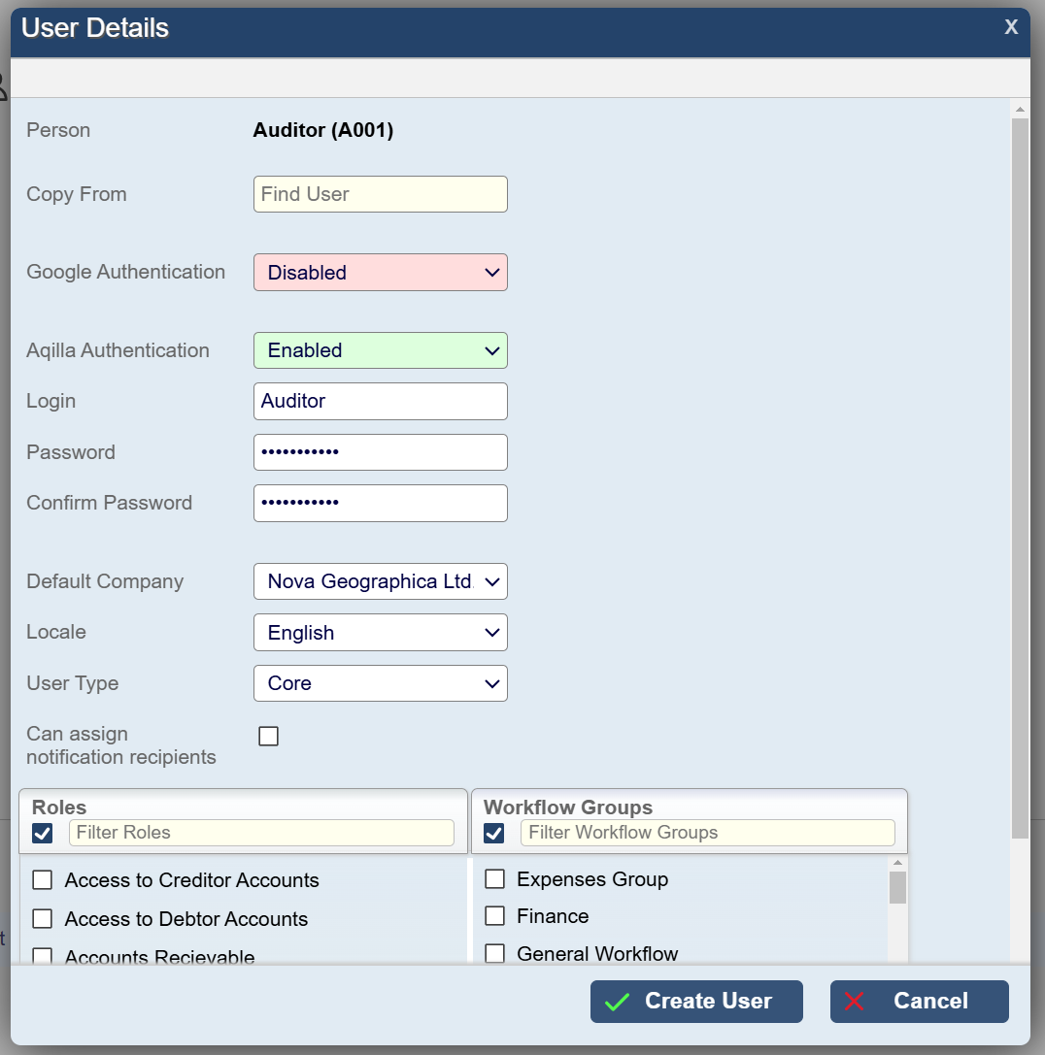
Task: Toggle the select-all Roles checkbox
Action: [43, 833]
